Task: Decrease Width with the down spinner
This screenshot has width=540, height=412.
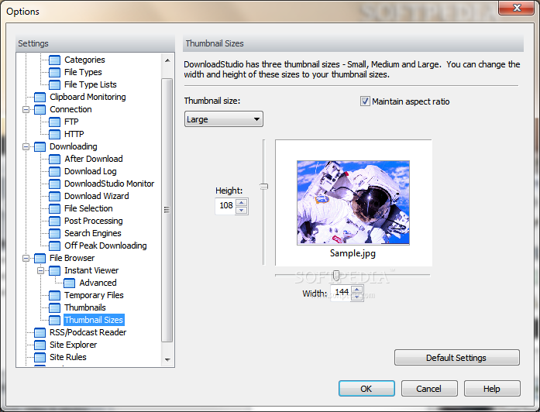Action: 357,297
